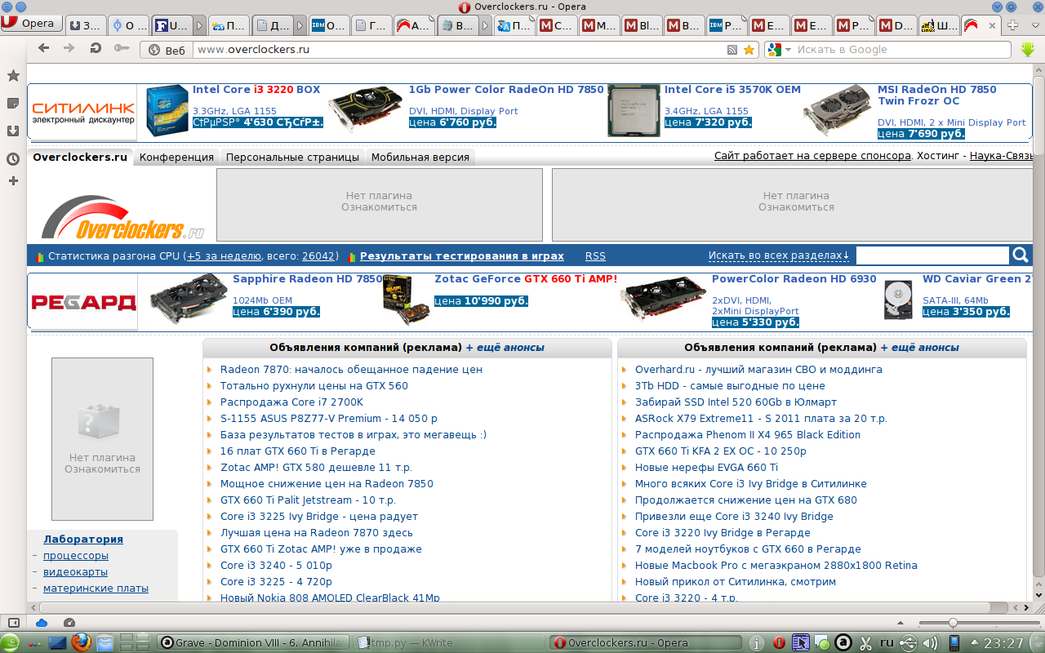Focus the address bar URL field
Screen dimensions: 1045x653
[x=457, y=50]
